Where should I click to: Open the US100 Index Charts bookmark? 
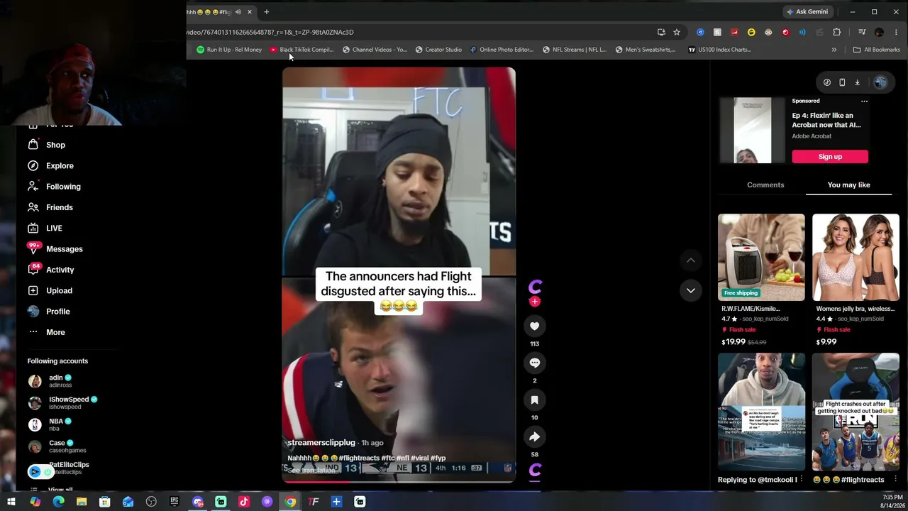click(719, 50)
